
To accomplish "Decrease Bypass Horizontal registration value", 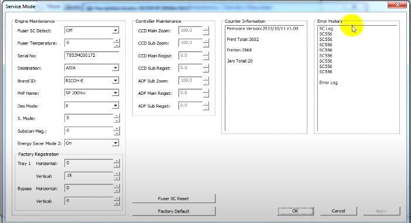I will coord(117,191).
